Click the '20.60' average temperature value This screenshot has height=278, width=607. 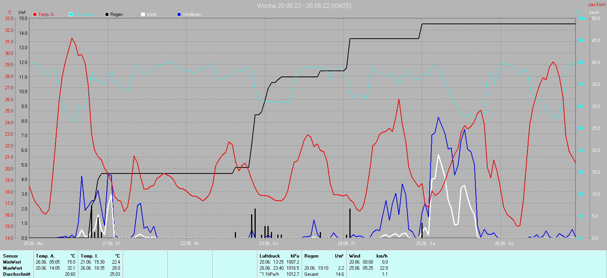[70, 274]
